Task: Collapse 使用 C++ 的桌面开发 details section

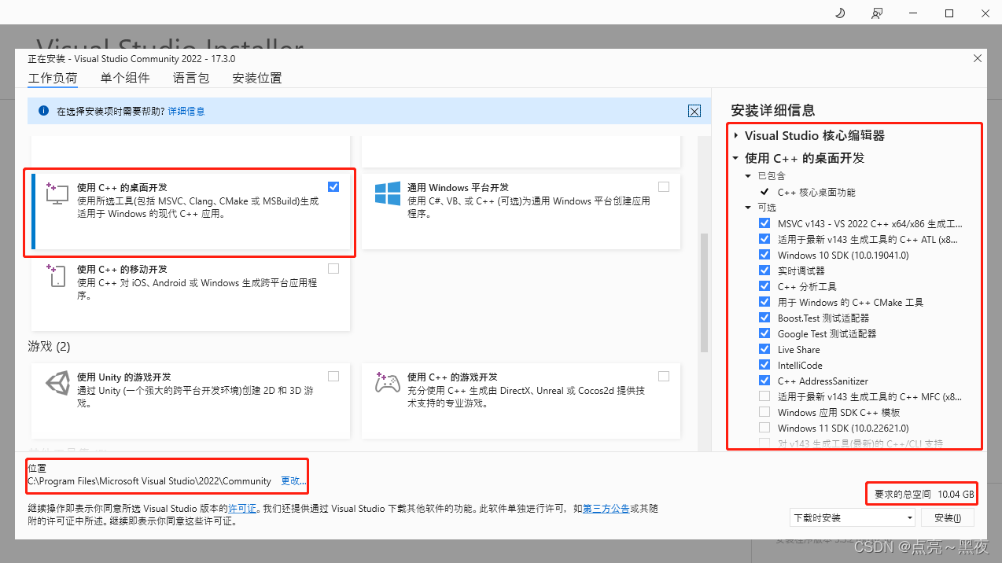Action: (x=736, y=158)
